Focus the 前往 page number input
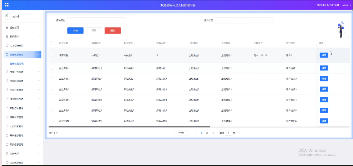This screenshot has height=166, width=353. 229,133
